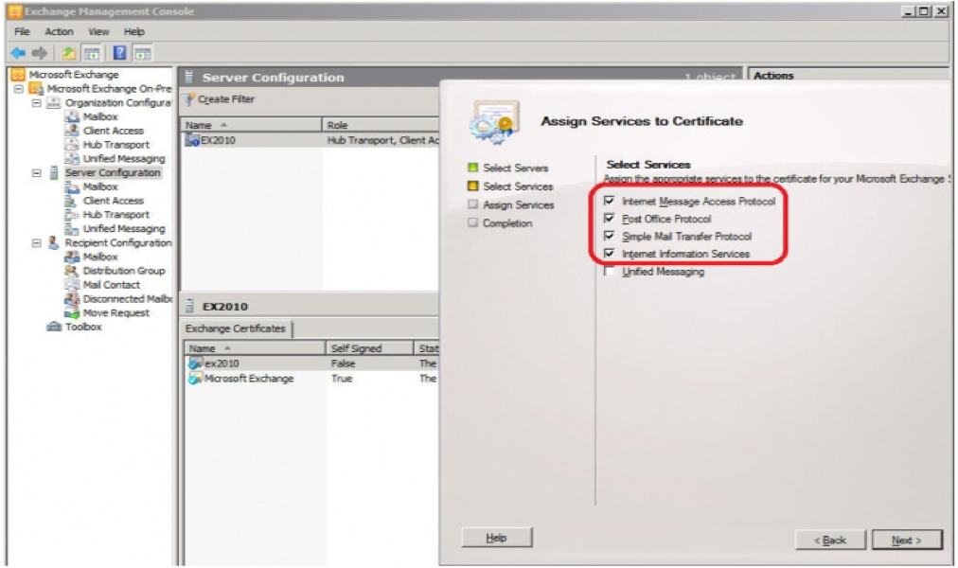Open the Mail Contact node
This screenshot has height=568, width=958.
[111, 285]
